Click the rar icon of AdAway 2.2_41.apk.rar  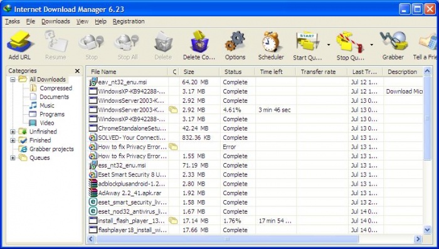(93, 193)
